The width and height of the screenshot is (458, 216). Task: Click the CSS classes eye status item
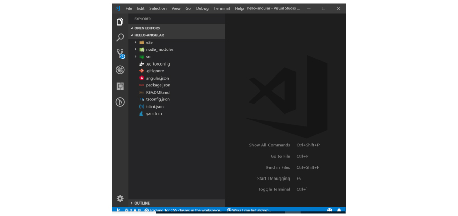pos(183,210)
